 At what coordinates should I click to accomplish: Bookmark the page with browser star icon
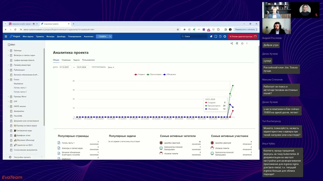coord(178,29)
